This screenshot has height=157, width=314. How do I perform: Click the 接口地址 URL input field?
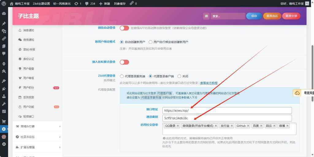click(x=227, y=110)
